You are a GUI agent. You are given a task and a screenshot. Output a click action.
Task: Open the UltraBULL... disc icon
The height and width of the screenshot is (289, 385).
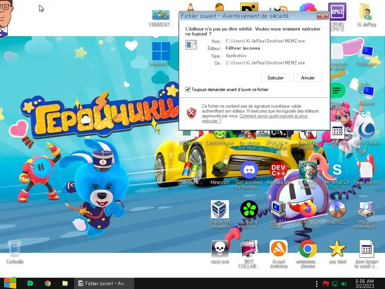tap(337, 212)
